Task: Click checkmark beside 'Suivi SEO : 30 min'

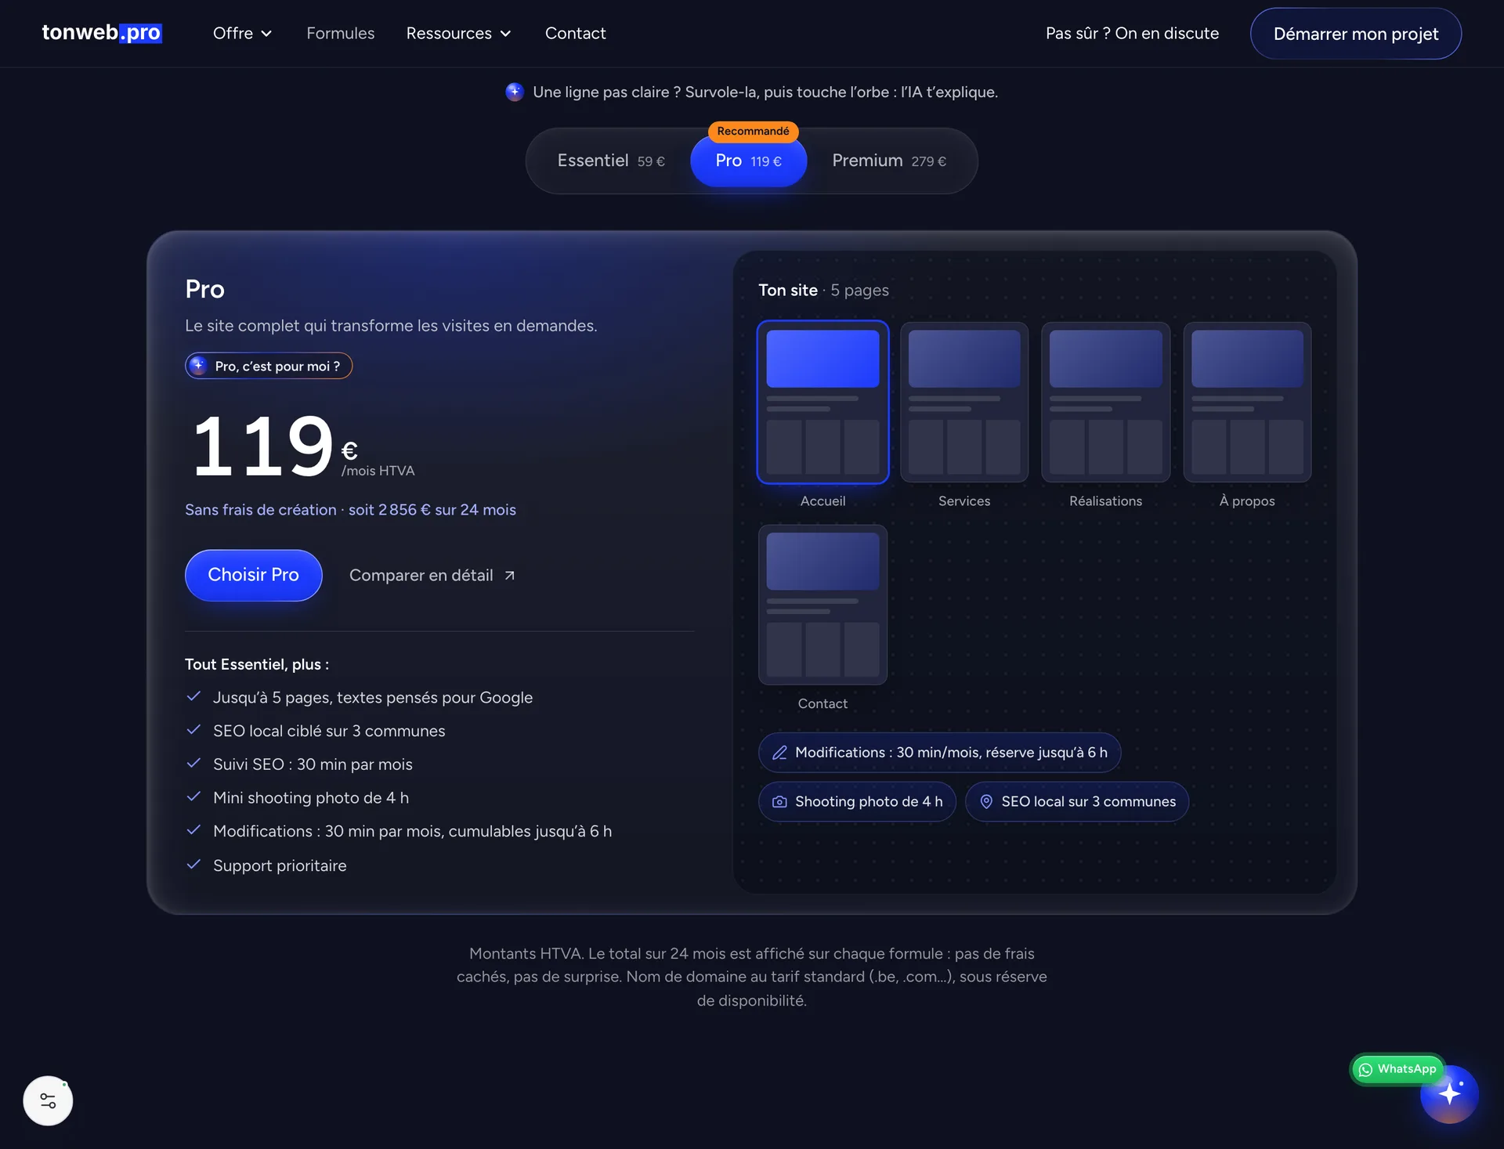Action: coord(193,763)
